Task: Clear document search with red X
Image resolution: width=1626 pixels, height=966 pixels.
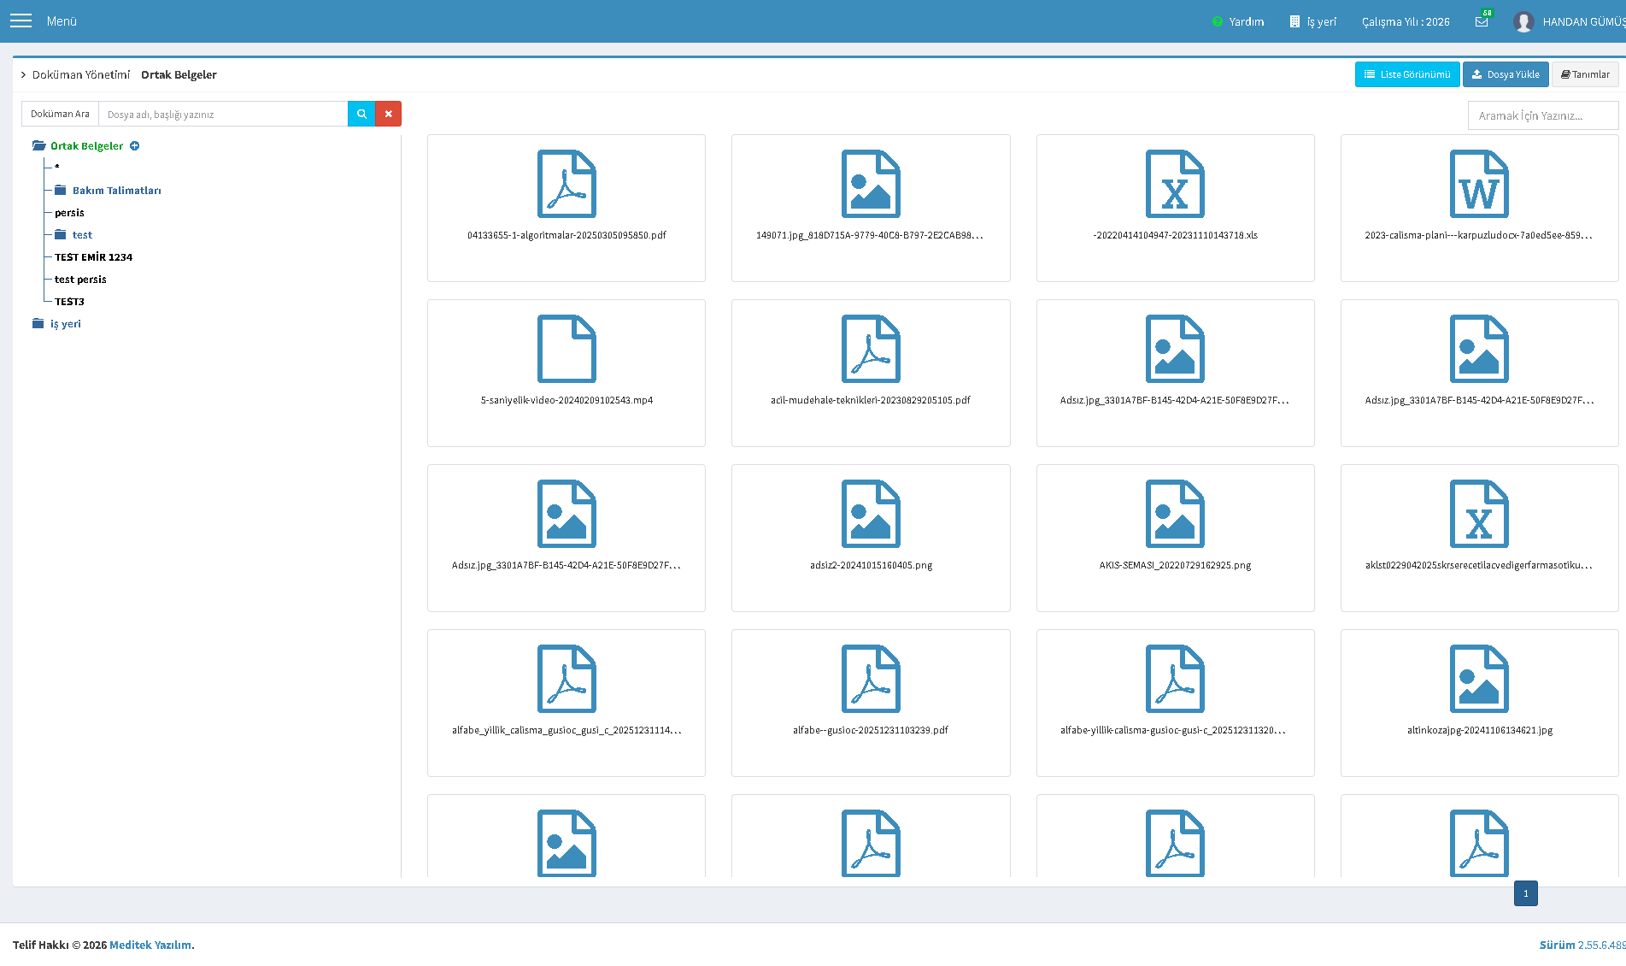Action: (x=389, y=114)
